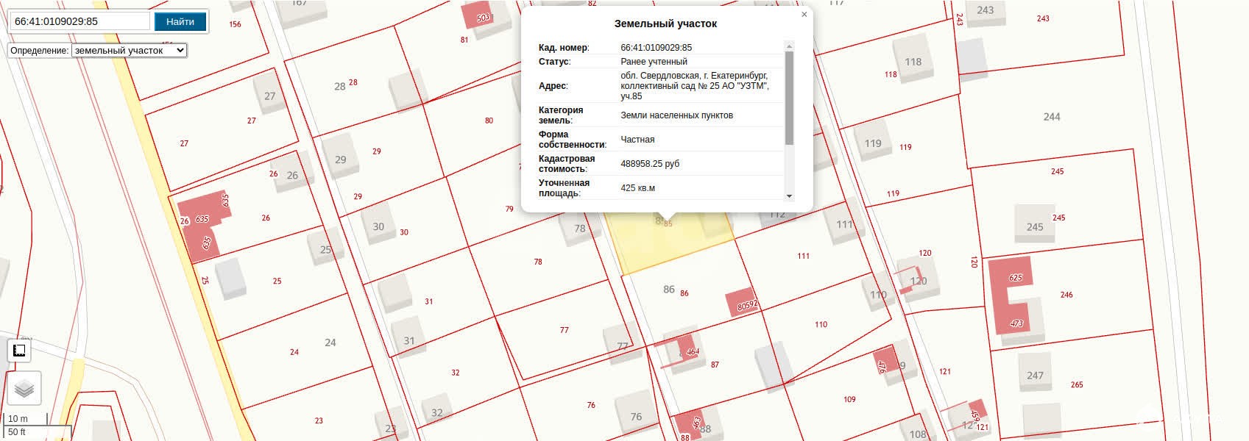This screenshot has height=441, width=1249.
Task: Click the cadastral number value in popup
Action: point(656,48)
